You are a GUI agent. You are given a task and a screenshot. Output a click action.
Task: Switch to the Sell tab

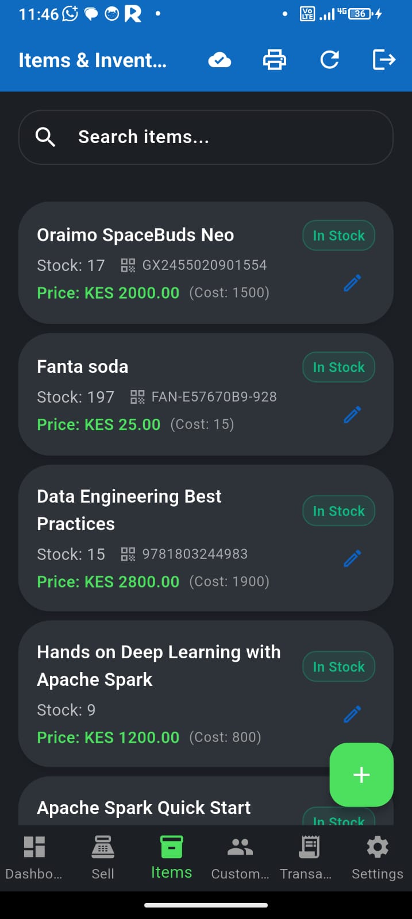click(x=103, y=858)
